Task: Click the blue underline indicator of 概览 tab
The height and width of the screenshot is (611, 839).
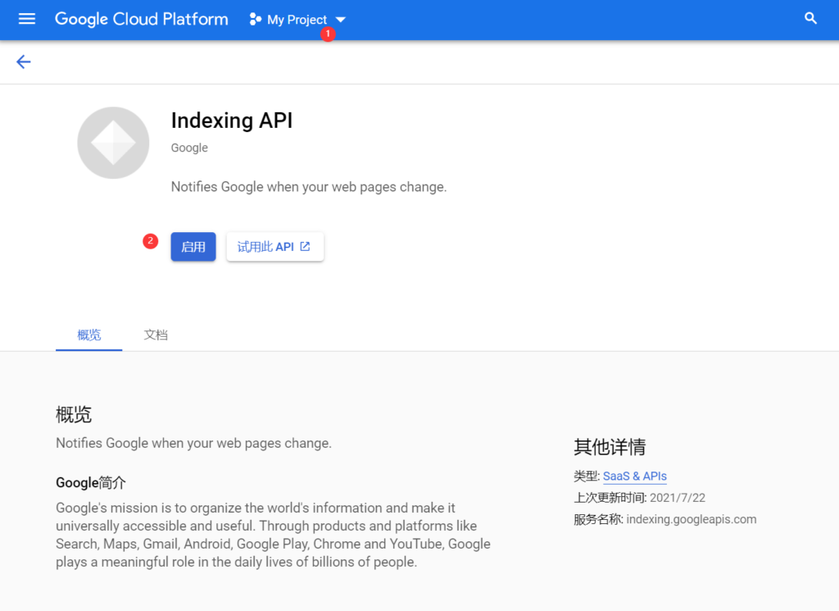Action: pyautogui.click(x=88, y=349)
